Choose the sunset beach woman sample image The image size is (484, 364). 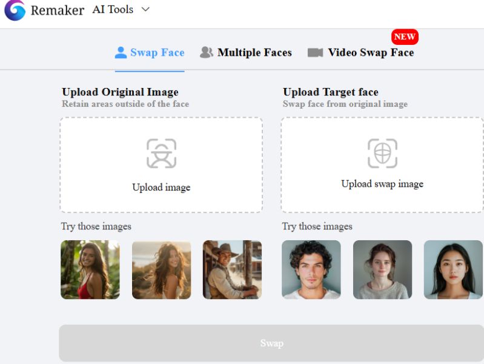tap(161, 269)
